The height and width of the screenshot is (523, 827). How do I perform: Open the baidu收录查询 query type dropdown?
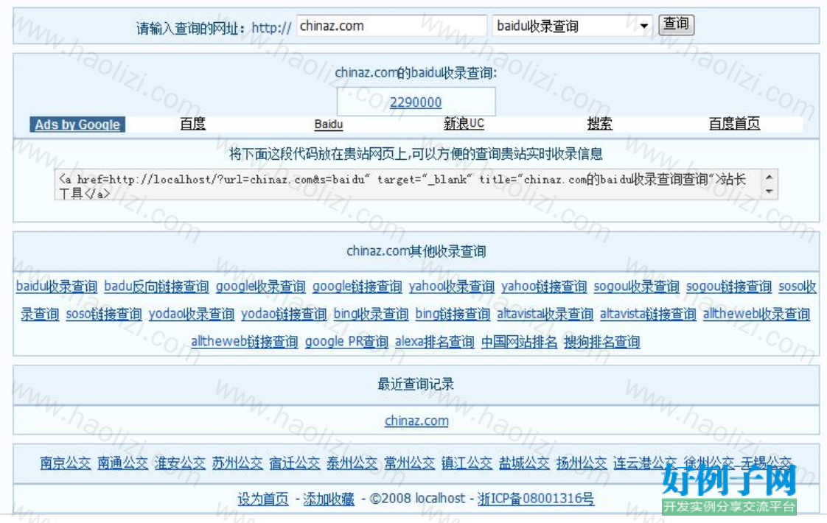[x=572, y=25]
